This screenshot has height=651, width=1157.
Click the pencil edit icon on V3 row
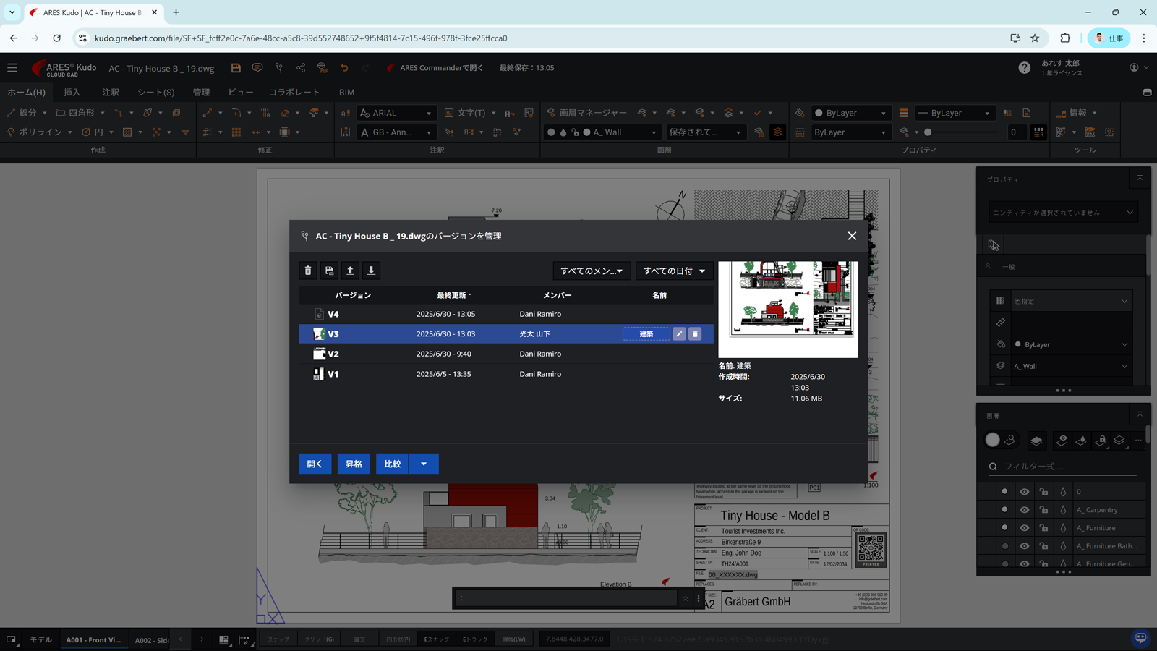(679, 334)
